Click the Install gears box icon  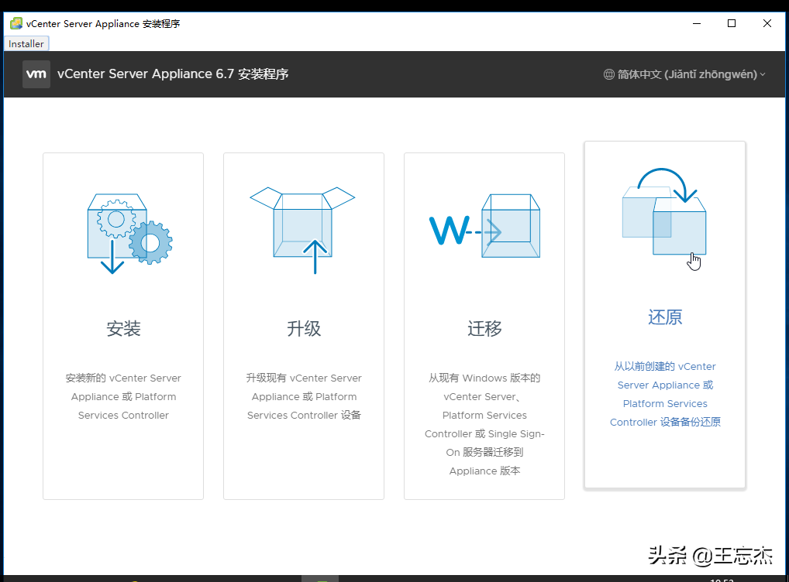coord(130,234)
